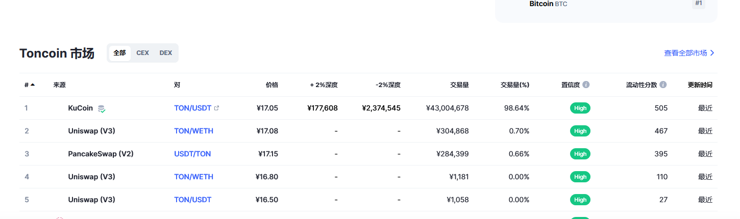Click the ¥16.50 price value
Screen dimensions: 740x219
[267, 200]
